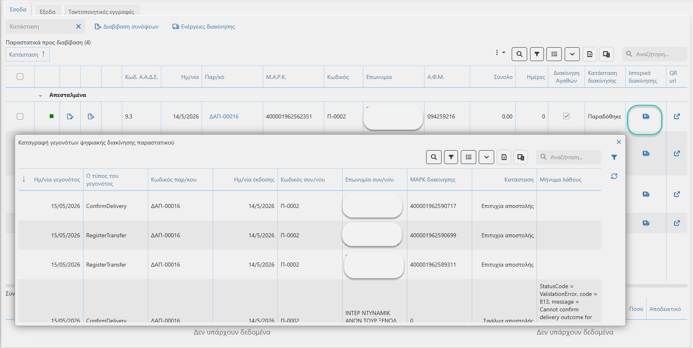Screen dimensions: 693x348
Task: Click the main Αναζήτηση search field
Action: [x=655, y=54]
